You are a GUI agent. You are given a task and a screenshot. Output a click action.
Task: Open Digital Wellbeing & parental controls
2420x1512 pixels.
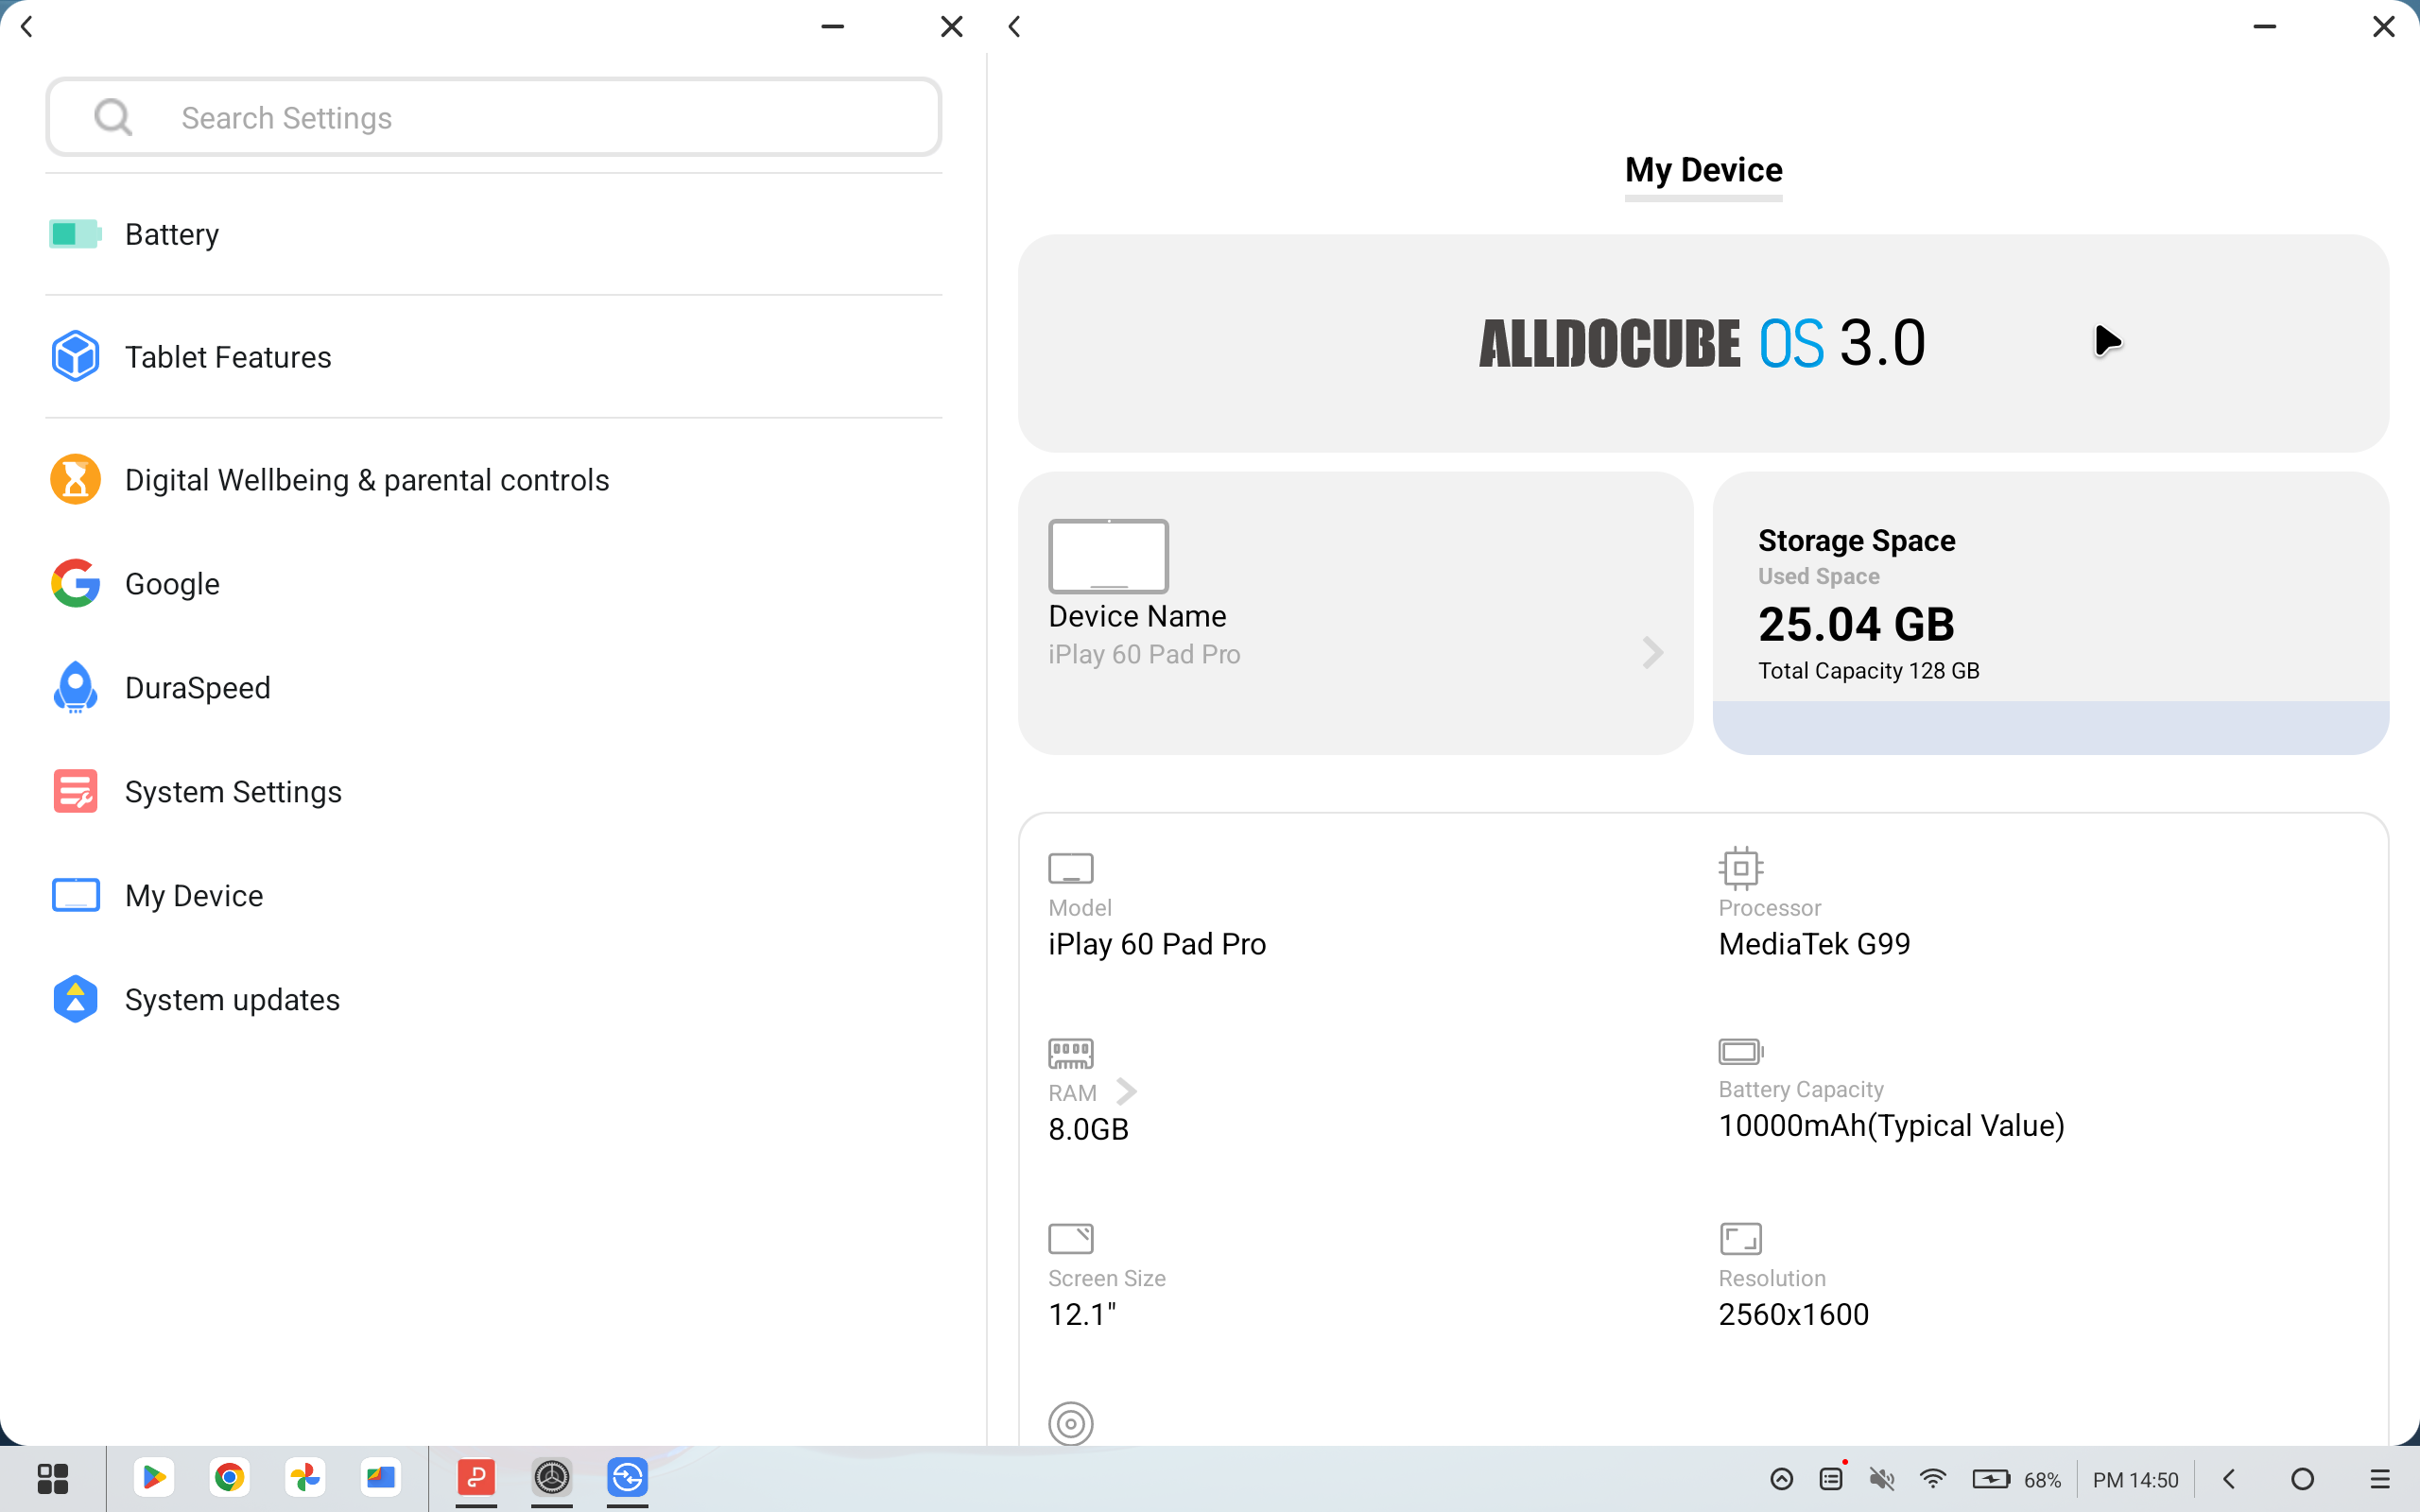493,480
